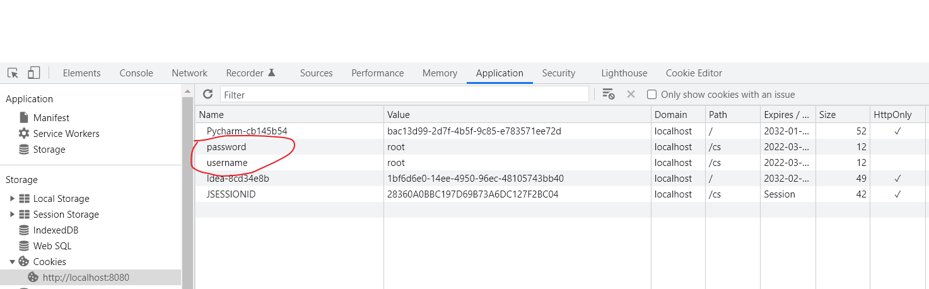Enable Only show cookies with an issue
This screenshot has width=929, height=289.
click(x=652, y=95)
